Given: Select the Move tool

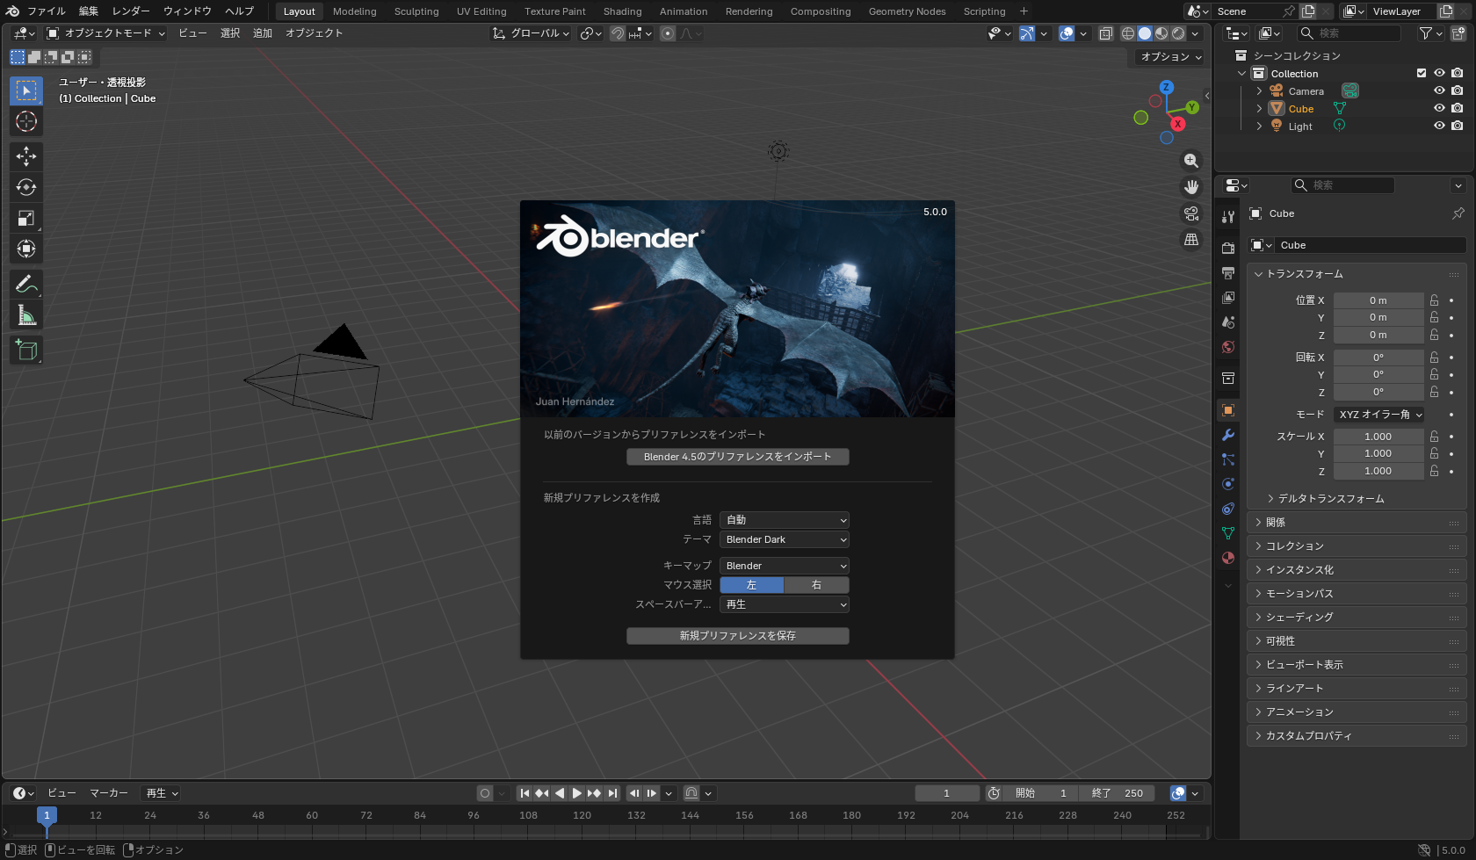Looking at the screenshot, I should pos(26,155).
